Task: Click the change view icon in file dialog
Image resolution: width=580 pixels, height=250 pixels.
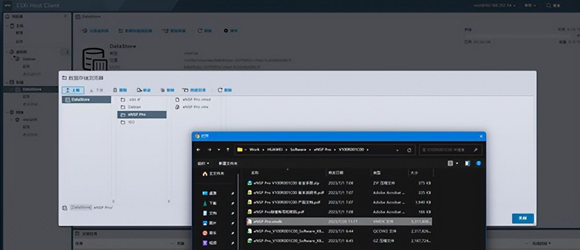Action: [450, 163]
